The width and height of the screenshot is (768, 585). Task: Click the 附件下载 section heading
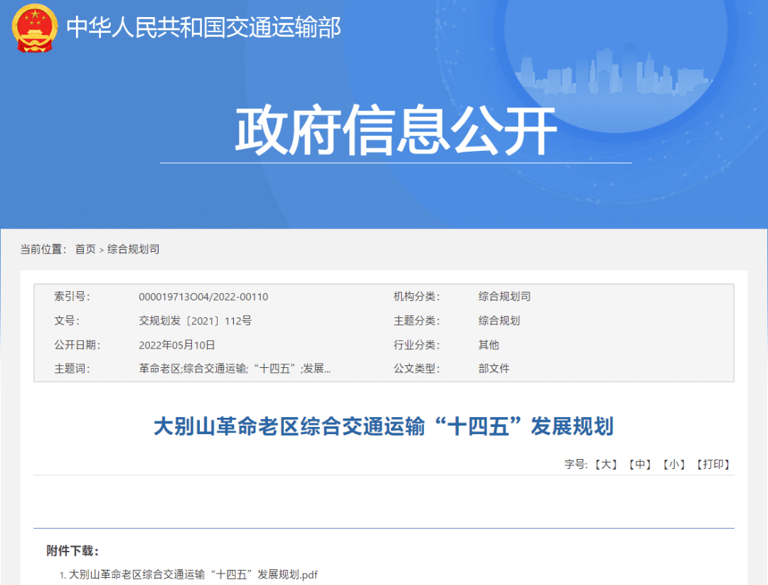[73, 551]
